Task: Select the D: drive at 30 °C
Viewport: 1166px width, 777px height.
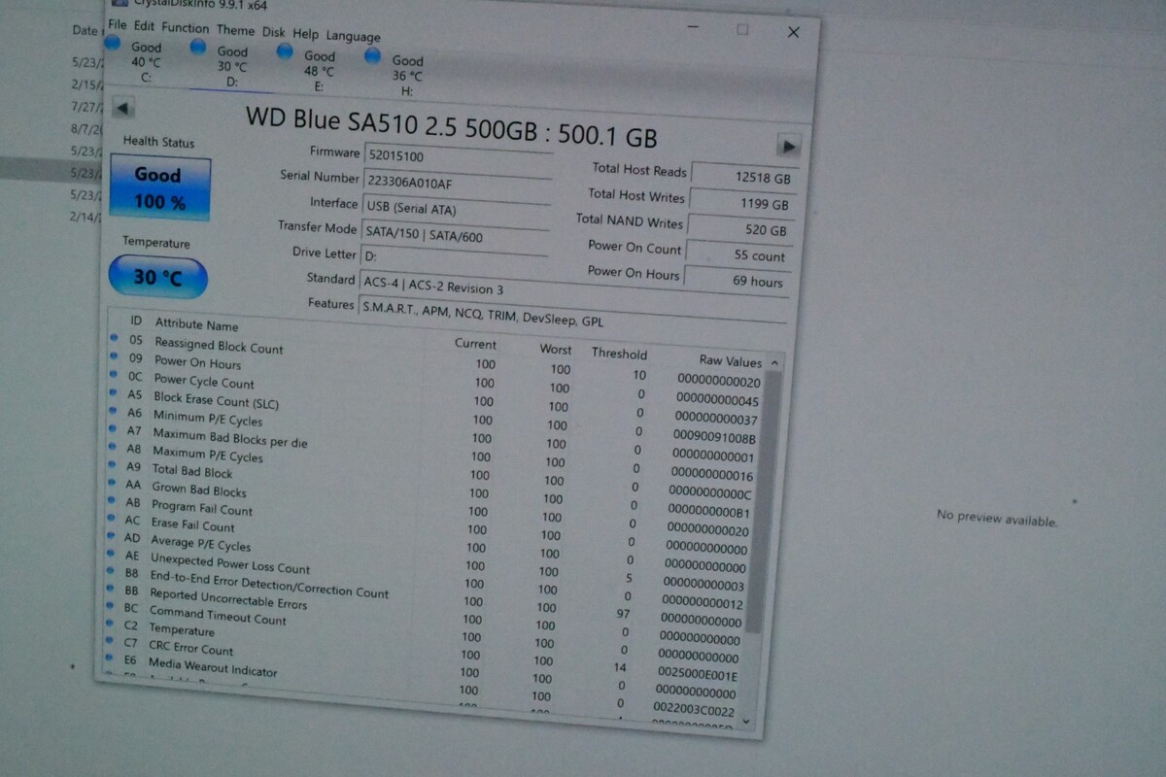Action: click(x=231, y=66)
